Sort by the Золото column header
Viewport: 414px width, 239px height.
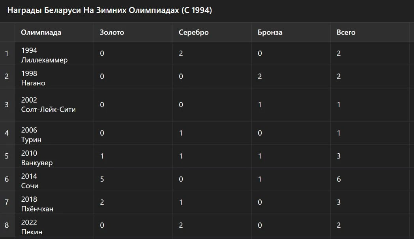112,32
